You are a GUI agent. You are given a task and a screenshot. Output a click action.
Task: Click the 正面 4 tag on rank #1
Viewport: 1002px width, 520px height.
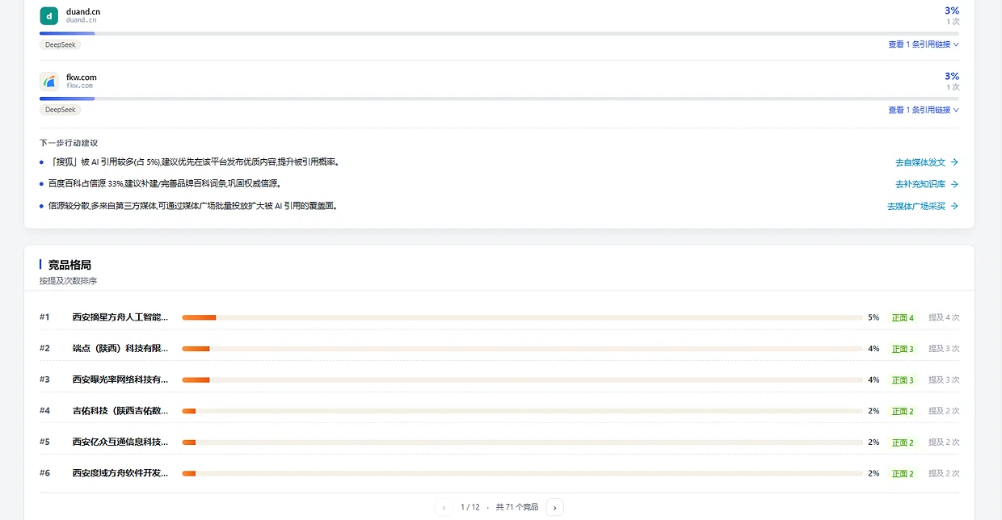coord(903,317)
